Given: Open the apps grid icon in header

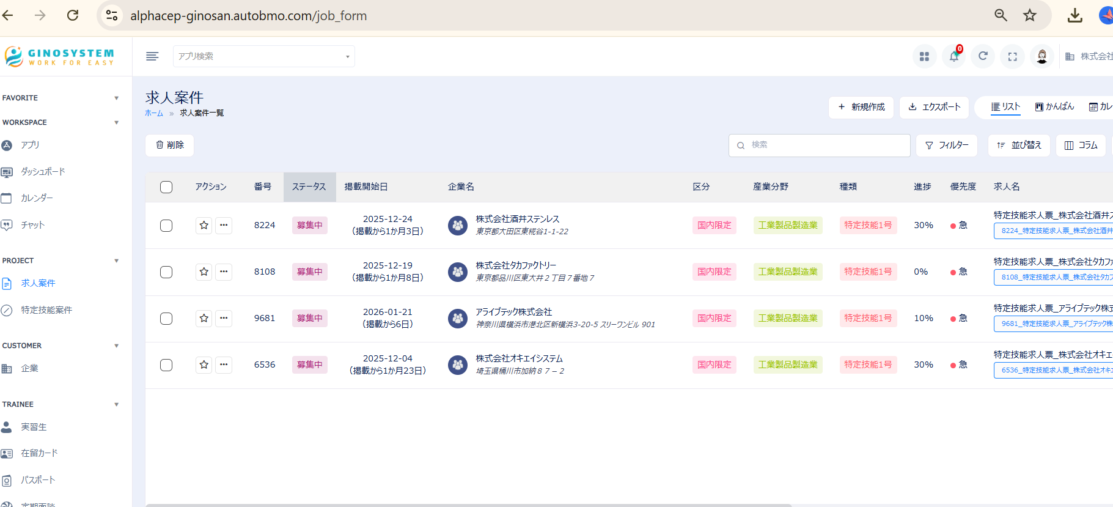Looking at the screenshot, I should coord(924,57).
